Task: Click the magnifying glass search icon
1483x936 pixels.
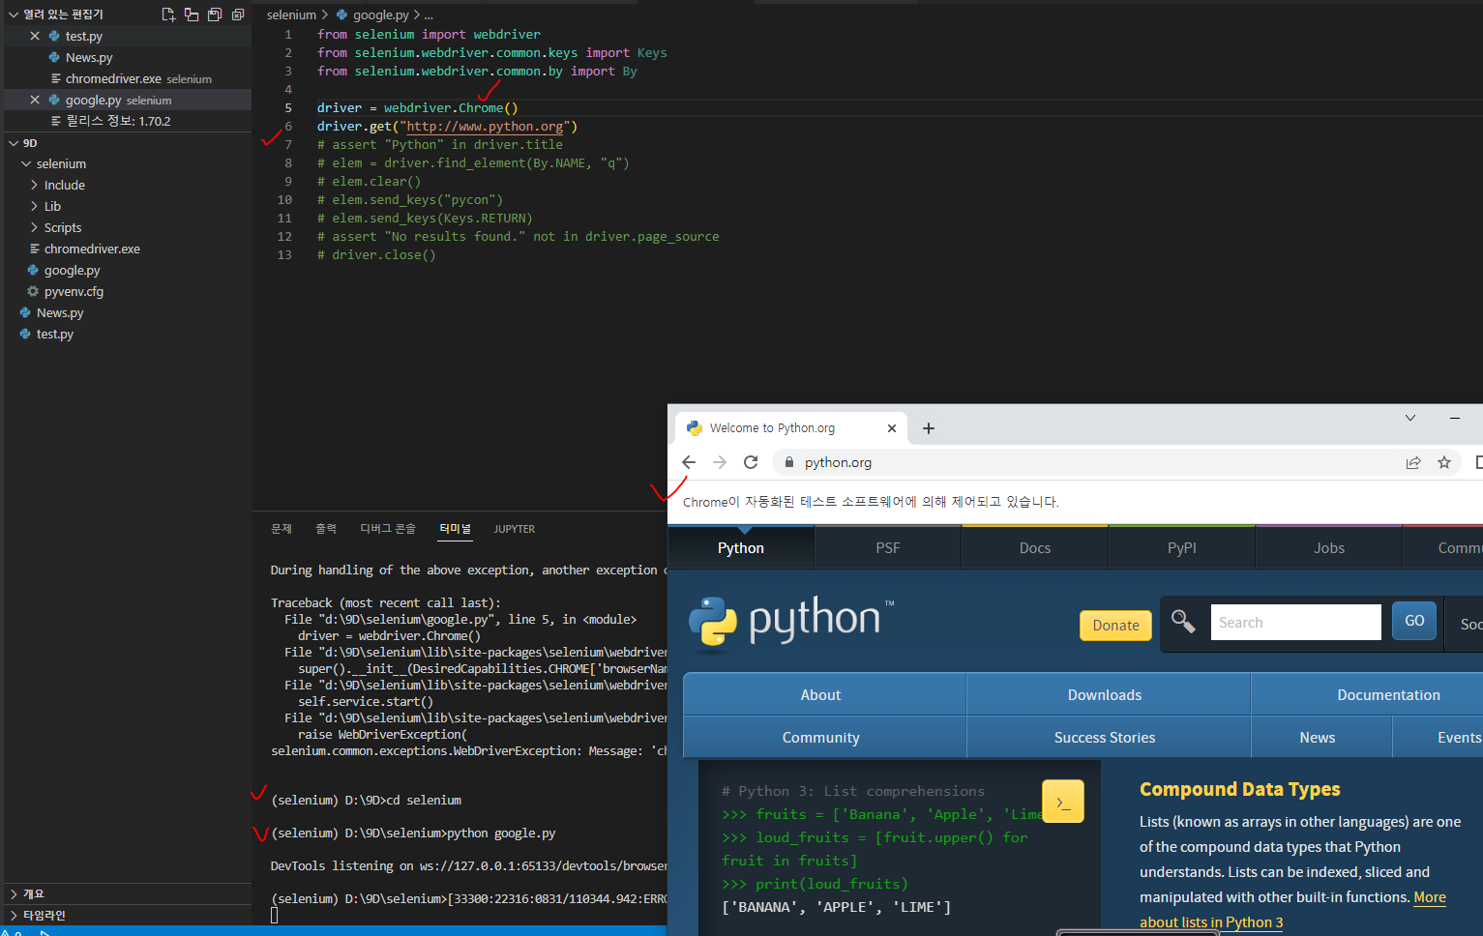Action: (x=1183, y=621)
